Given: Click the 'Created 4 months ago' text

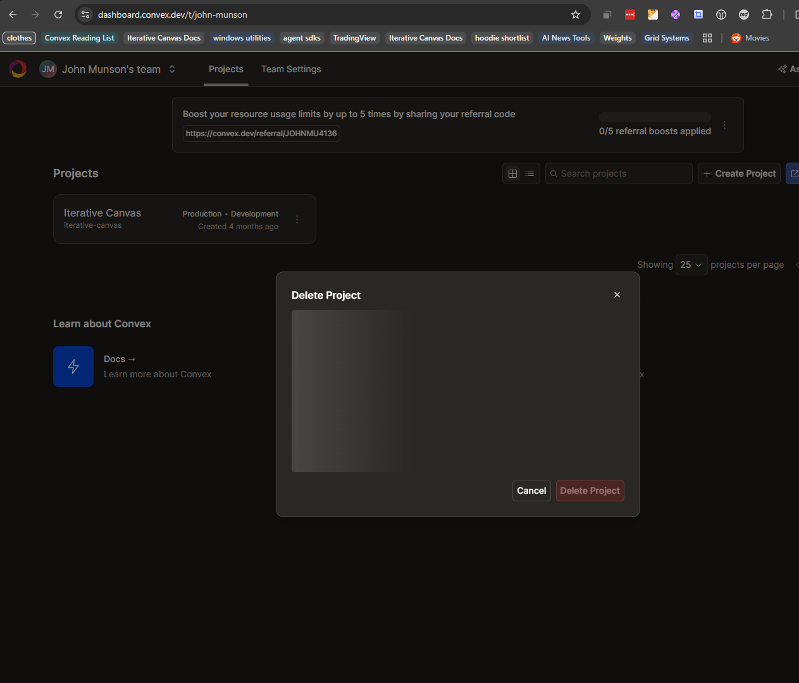Looking at the screenshot, I should 238,227.
